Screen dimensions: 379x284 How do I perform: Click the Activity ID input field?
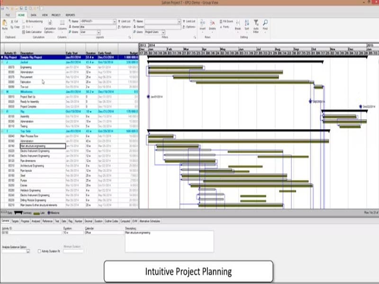pyautogui.click(x=32, y=232)
